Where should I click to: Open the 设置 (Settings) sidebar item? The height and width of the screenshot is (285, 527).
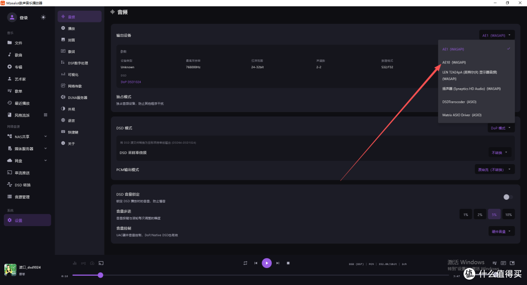point(27,220)
